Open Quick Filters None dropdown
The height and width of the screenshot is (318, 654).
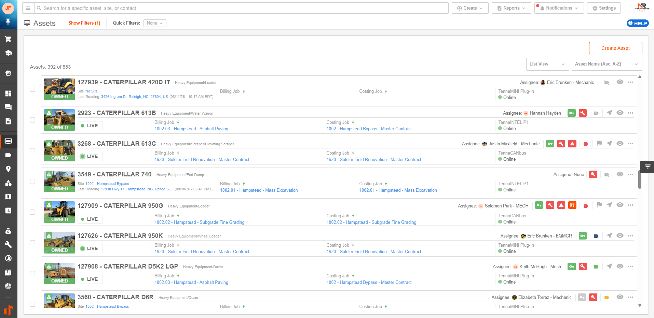pos(155,23)
